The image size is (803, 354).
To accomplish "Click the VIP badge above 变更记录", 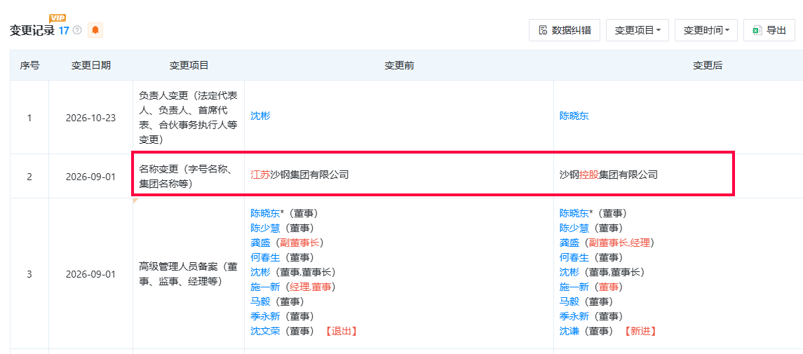I will pos(58,18).
